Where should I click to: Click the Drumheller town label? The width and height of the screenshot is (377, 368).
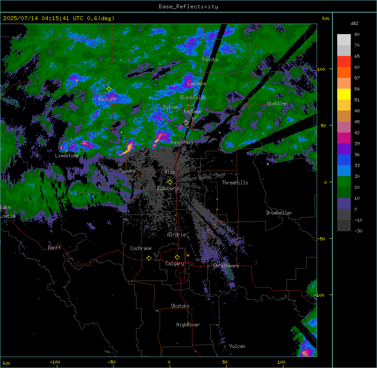(279, 213)
